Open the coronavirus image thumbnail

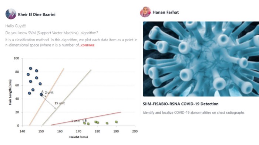tap(201, 59)
